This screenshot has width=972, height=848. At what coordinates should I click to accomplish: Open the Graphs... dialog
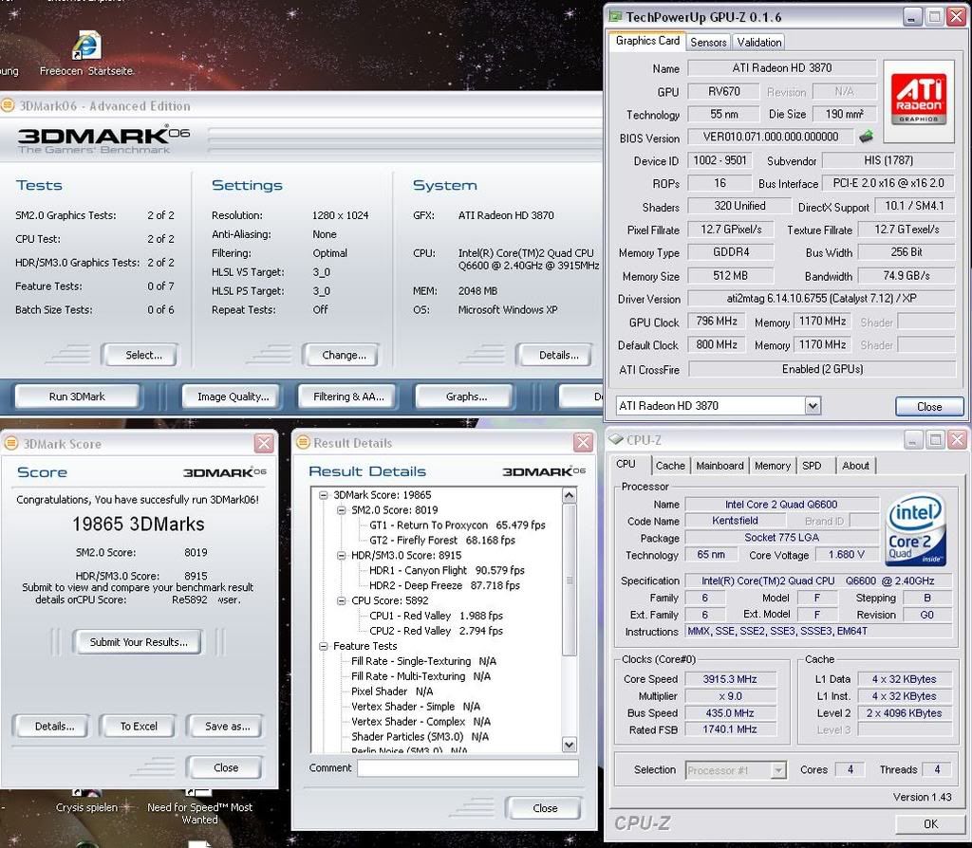point(466,396)
